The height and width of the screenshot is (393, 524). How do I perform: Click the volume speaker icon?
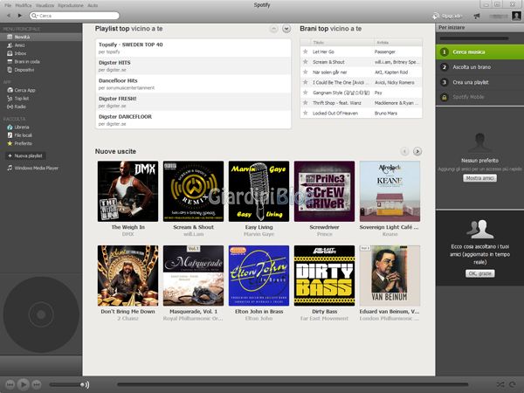tap(86, 384)
